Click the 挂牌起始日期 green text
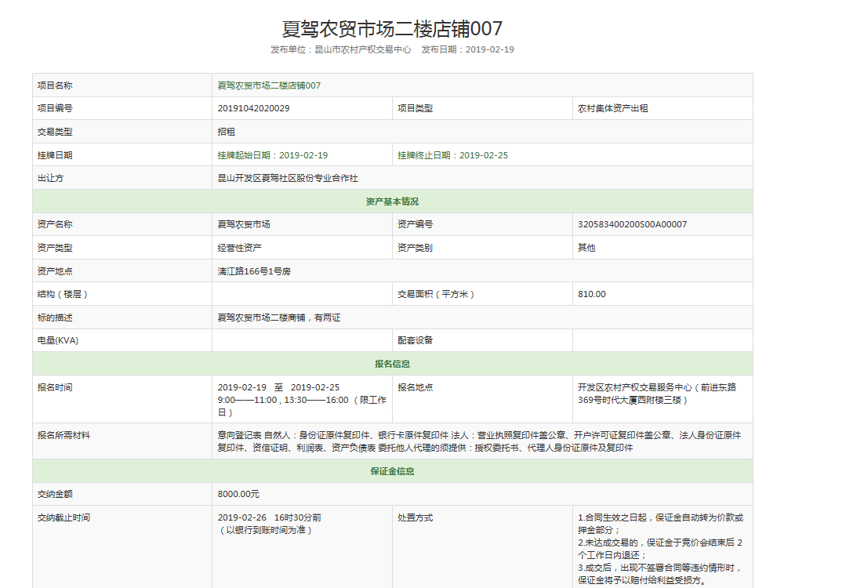Image resolution: width=846 pixels, height=588 pixels. click(x=273, y=155)
